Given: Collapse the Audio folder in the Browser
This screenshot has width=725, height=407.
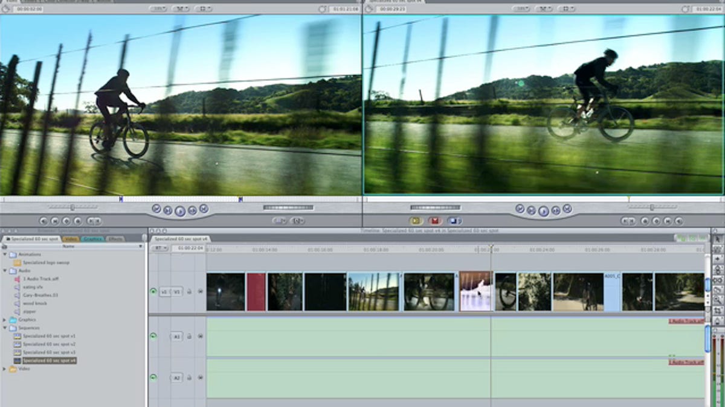Looking at the screenshot, I should (x=5, y=270).
